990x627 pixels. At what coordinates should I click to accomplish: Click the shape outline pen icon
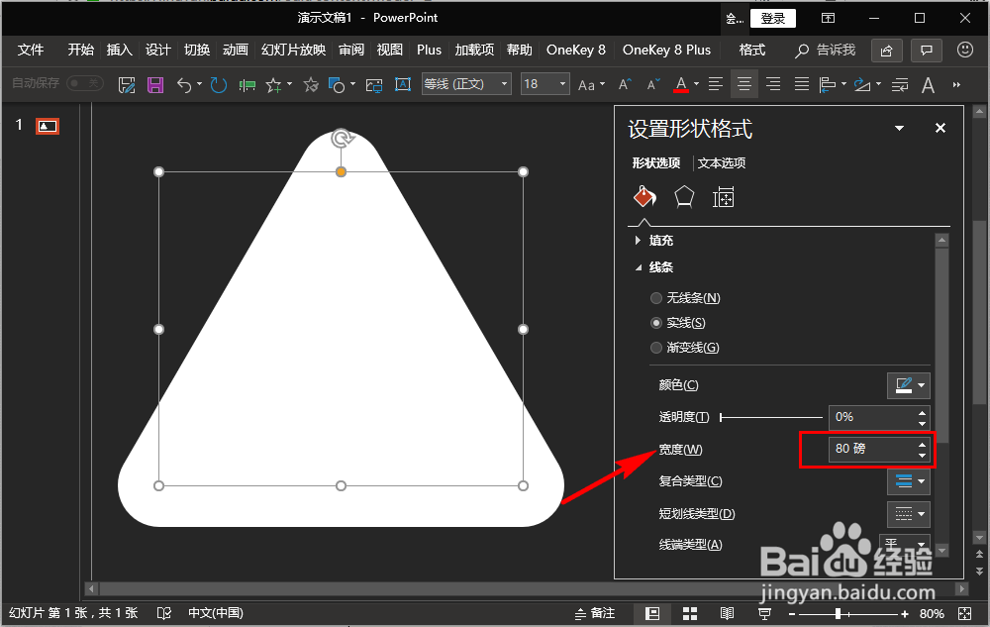click(x=862, y=84)
